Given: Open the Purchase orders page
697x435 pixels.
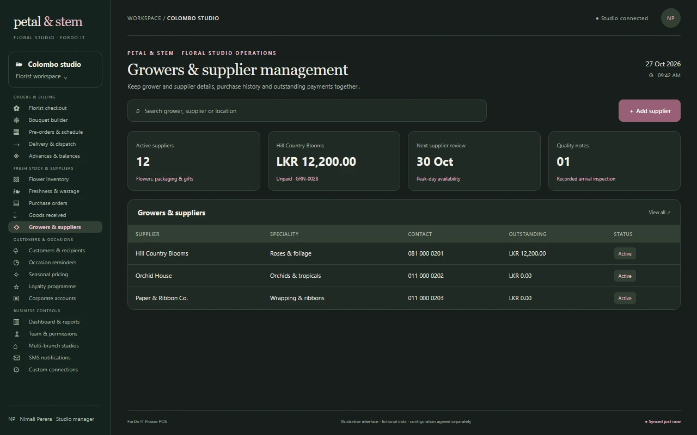Looking at the screenshot, I should pos(55,203).
